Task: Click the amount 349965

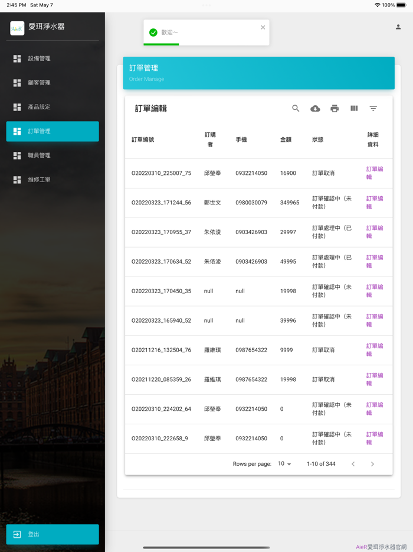Action: pos(290,203)
